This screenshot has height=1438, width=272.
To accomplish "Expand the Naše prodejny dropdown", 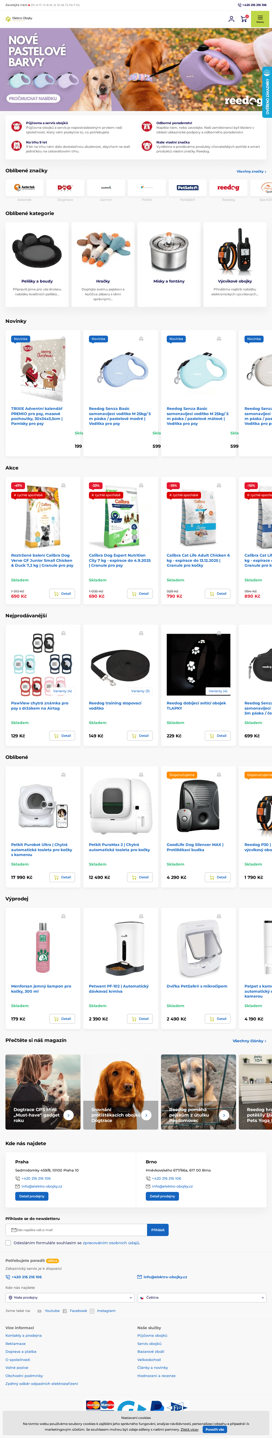I will pyautogui.click(x=70, y=1297).
